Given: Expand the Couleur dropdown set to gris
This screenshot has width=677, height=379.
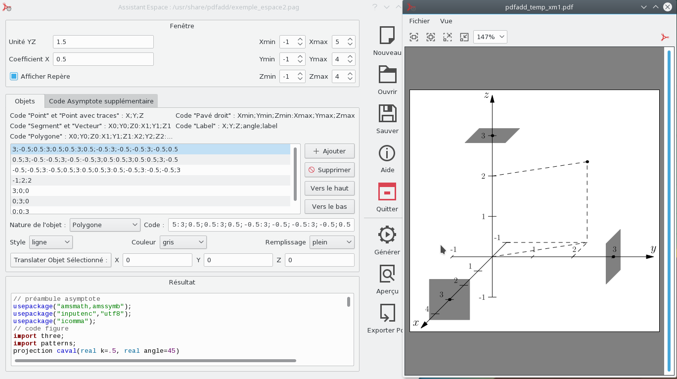Looking at the screenshot, I should coord(183,242).
